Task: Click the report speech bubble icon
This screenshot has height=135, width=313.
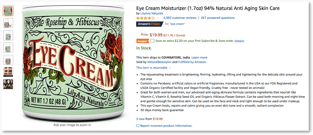Action: [x=138, y=126]
